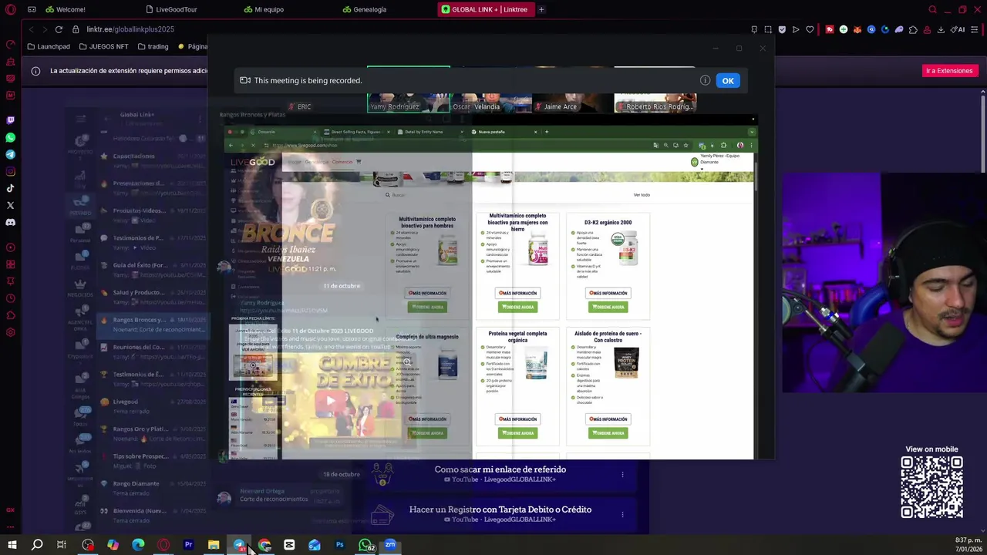Order the D3-K2 orgánico 2000 product

pyautogui.click(x=608, y=307)
